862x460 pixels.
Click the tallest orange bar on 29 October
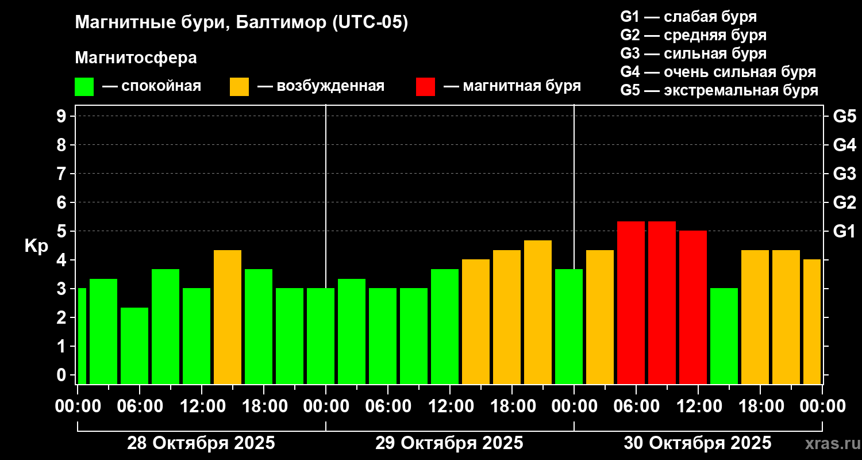(x=538, y=312)
